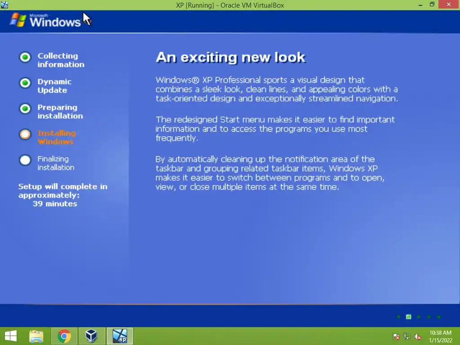
Task: Click the Finalizing installation step indicator
Action: point(25,160)
